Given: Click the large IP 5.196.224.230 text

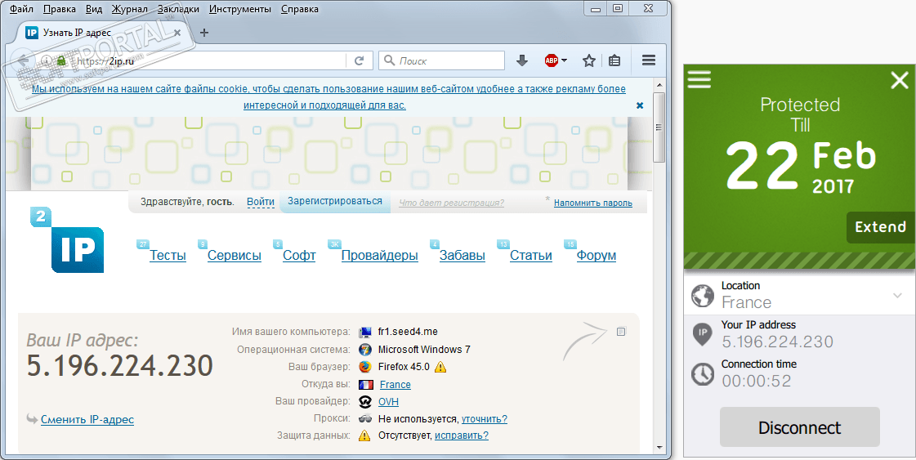Looking at the screenshot, I should pyautogui.click(x=120, y=366).
